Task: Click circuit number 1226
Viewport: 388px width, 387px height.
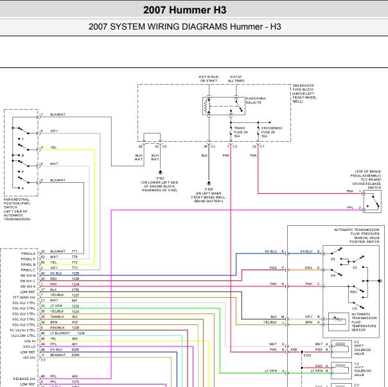Action: point(75,279)
